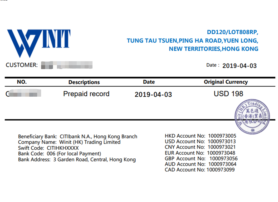This screenshot has height=202, width=278.
Task: Select the "TUNG TAU TSUEN,PING HA ROAD,YUEN LONG," line
Action: tap(192, 41)
